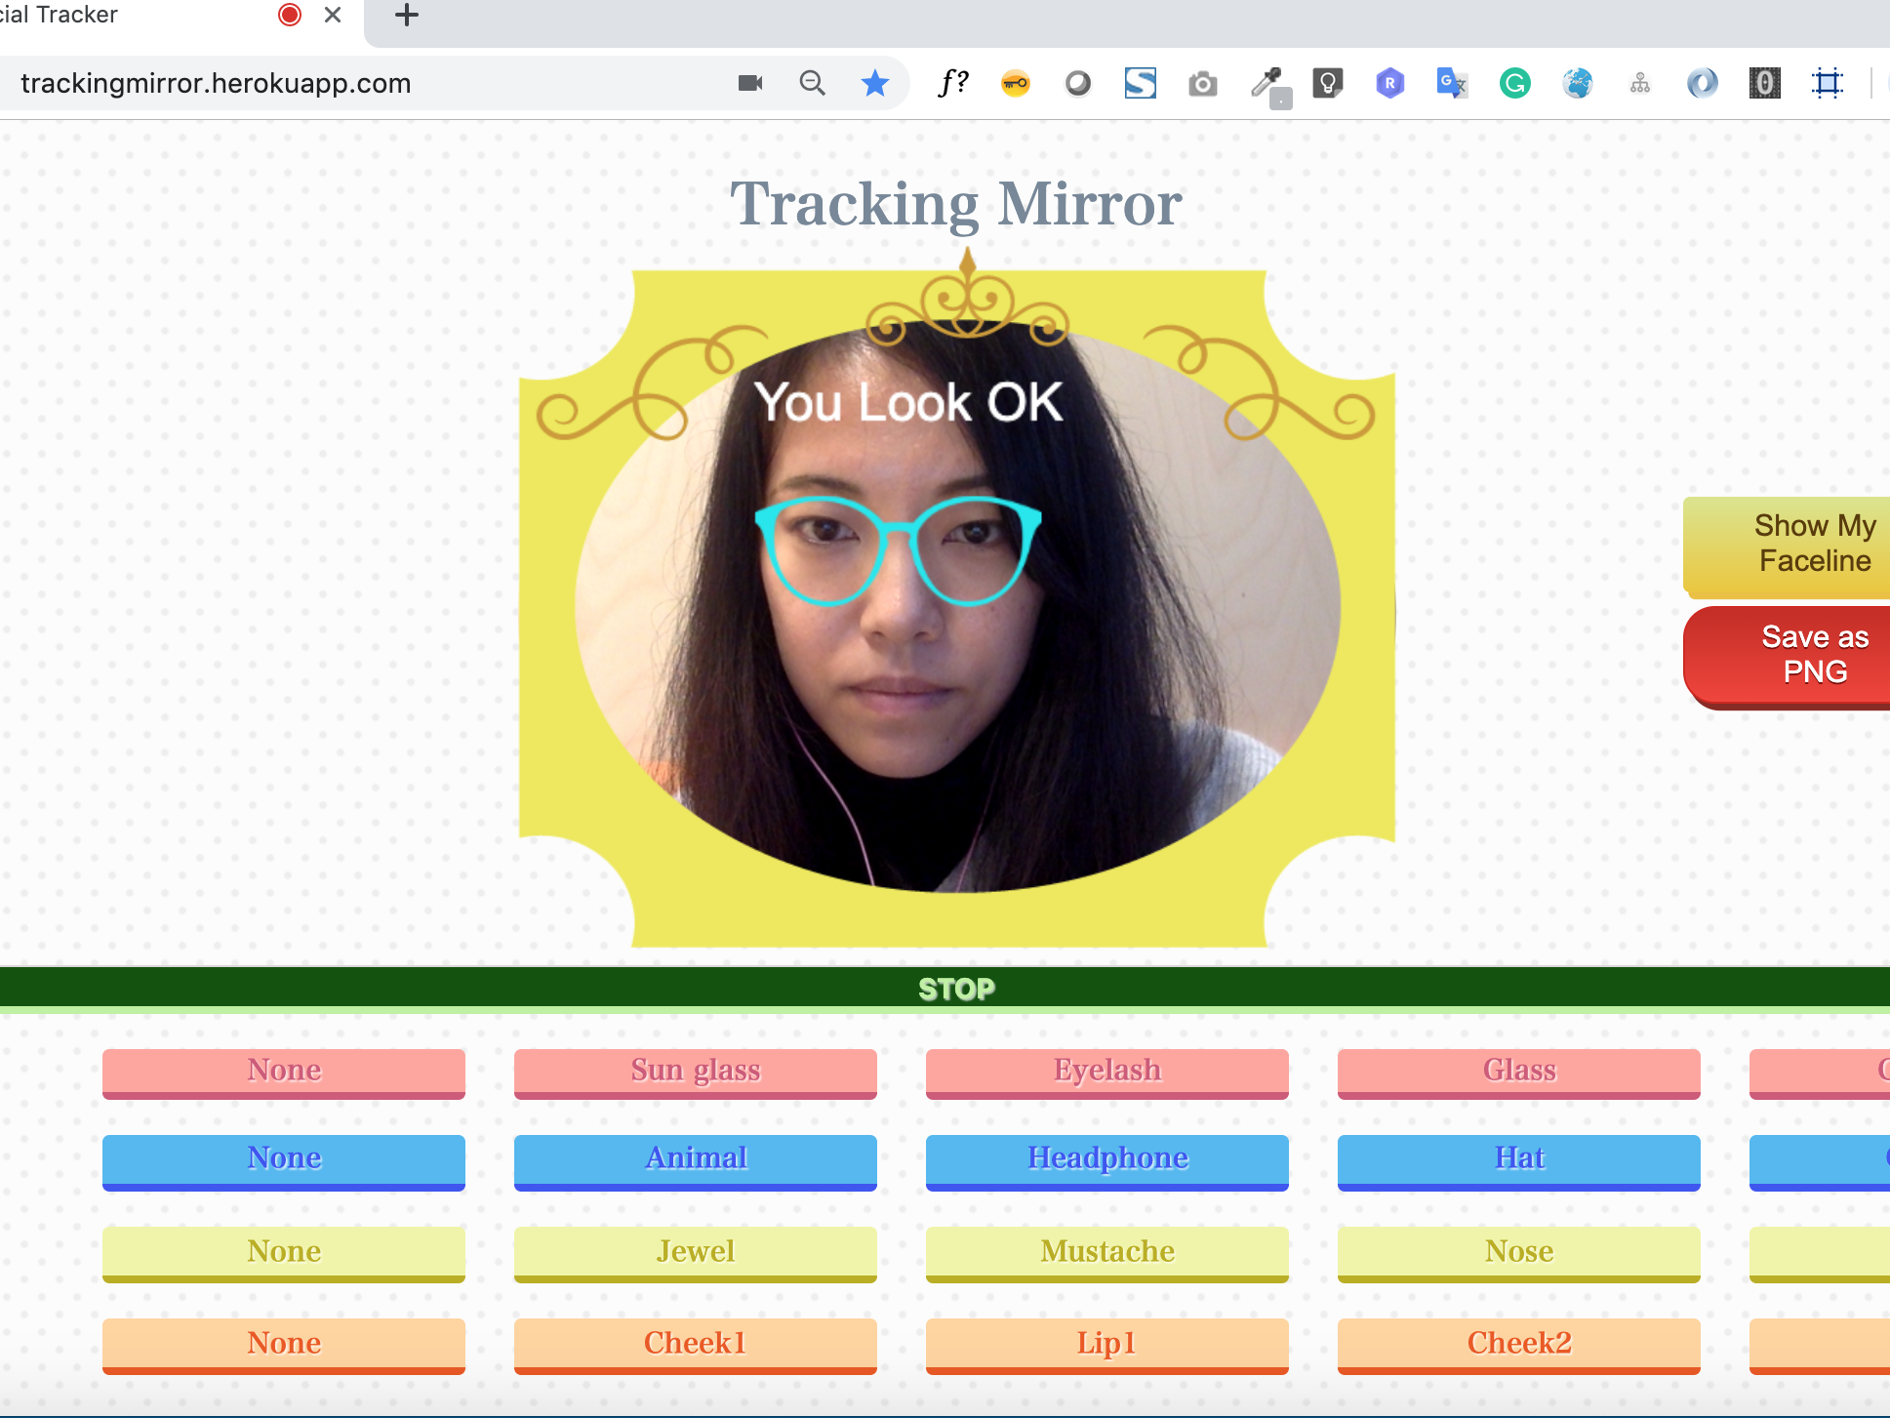Click the green STOP bar
The image size is (1890, 1418).
pos(945,989)
